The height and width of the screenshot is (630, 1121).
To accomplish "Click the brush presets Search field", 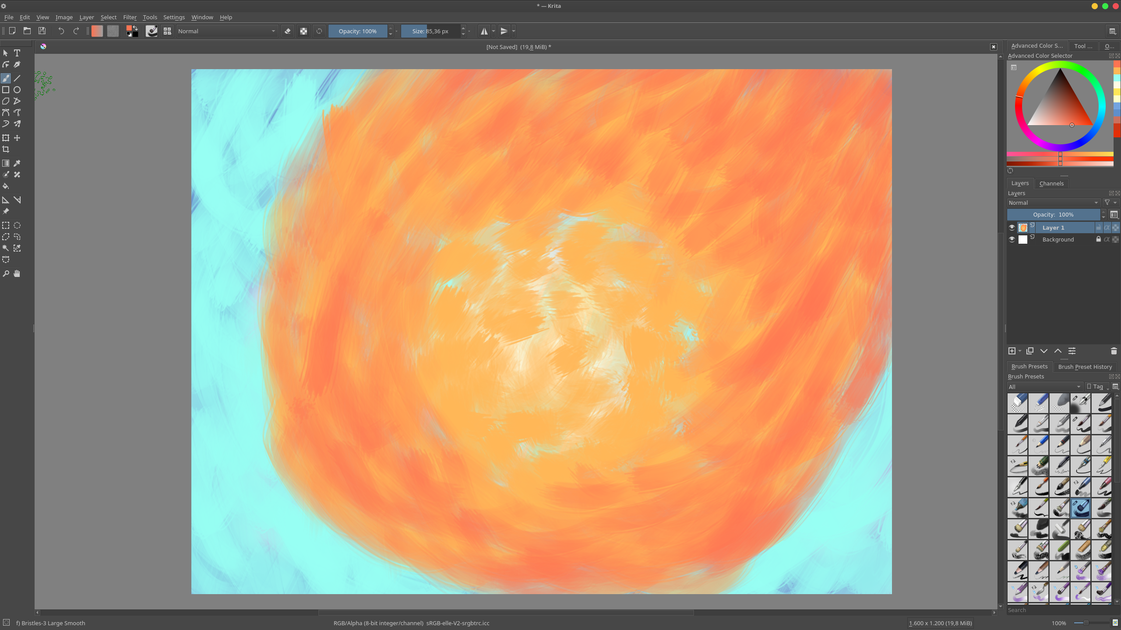I will [x=1060, y=610].
